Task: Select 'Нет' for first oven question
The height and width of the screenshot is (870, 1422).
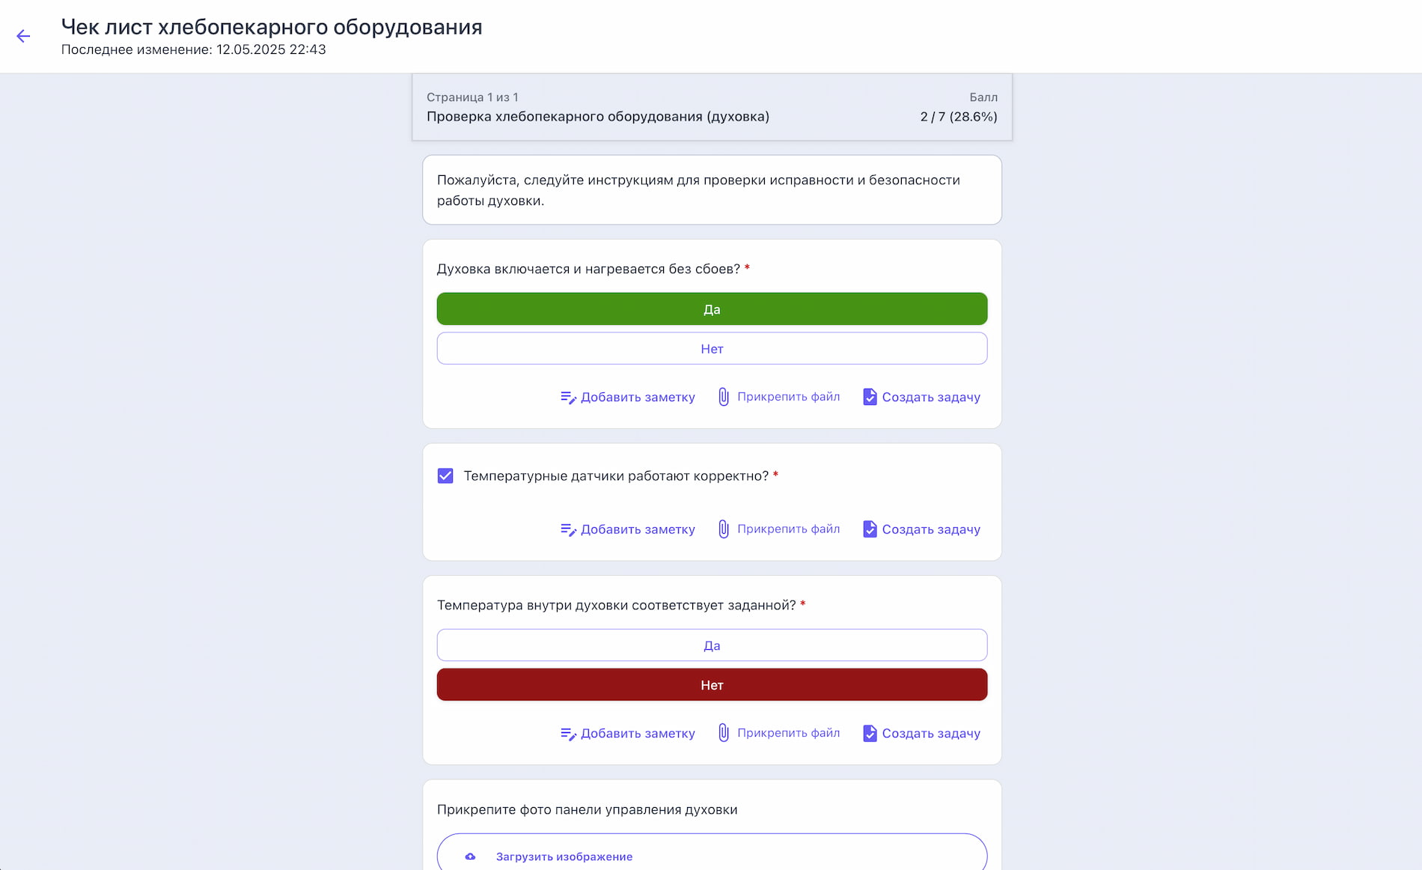Action: pos(712,348)
